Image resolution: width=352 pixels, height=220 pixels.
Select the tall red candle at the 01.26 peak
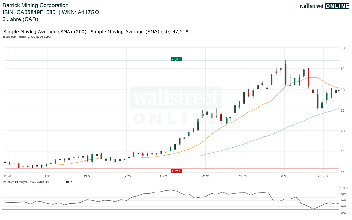click(x=285, y=74)
